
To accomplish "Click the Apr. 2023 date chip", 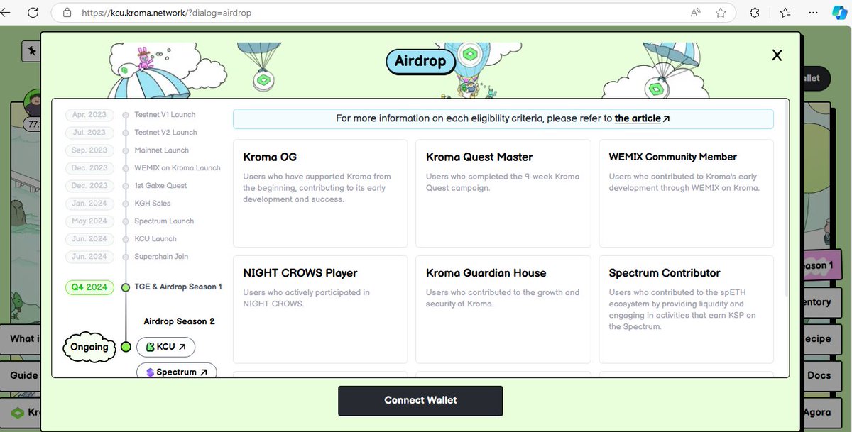I will point(89,115).
